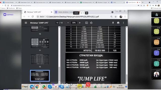
Task: Open Chrome from the taskbar
Action: (x=37, y=87)
